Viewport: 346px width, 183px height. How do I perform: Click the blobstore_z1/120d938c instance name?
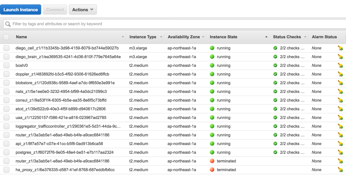point(65,83)
